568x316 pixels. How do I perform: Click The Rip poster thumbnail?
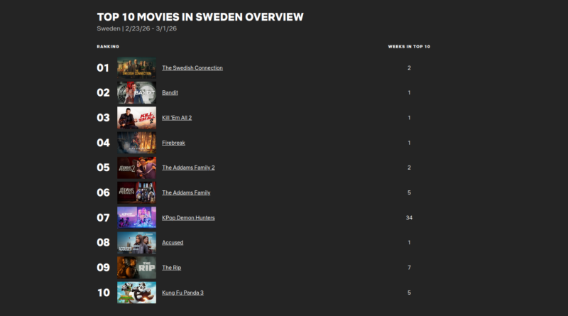click(x=136, y=268)
